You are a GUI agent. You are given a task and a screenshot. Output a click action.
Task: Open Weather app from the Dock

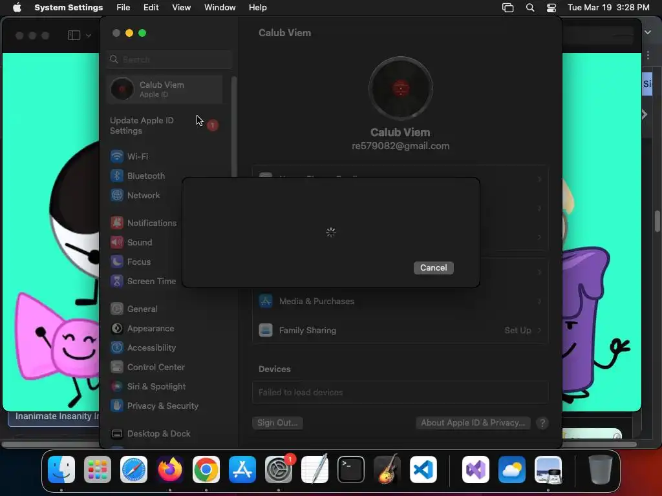(x=512, y=470)
